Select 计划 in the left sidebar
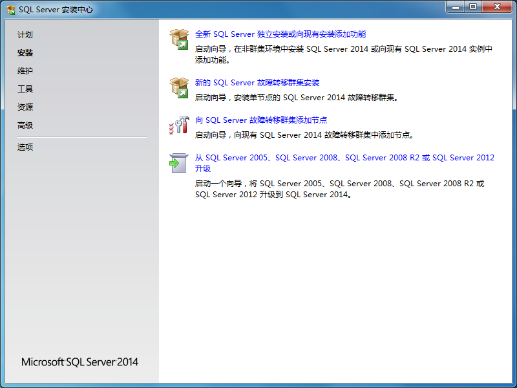 (x=25, y=34)
